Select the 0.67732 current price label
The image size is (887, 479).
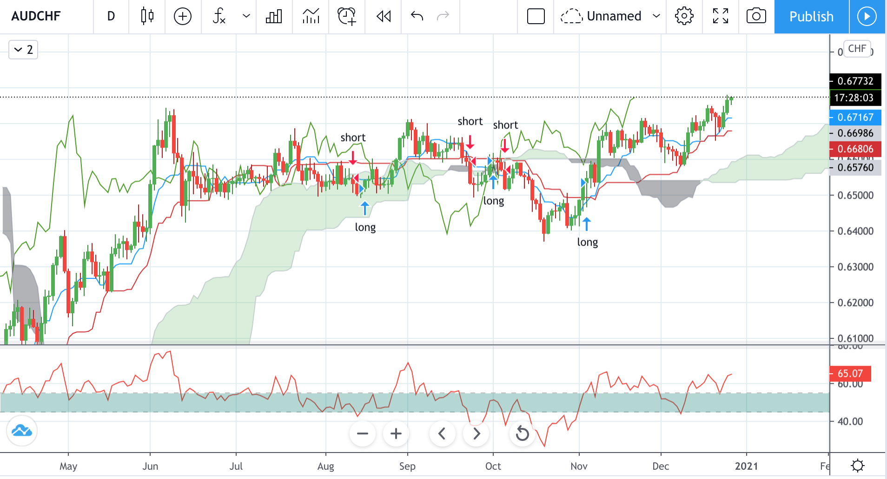pyautogui.click(x=855, y=81)
